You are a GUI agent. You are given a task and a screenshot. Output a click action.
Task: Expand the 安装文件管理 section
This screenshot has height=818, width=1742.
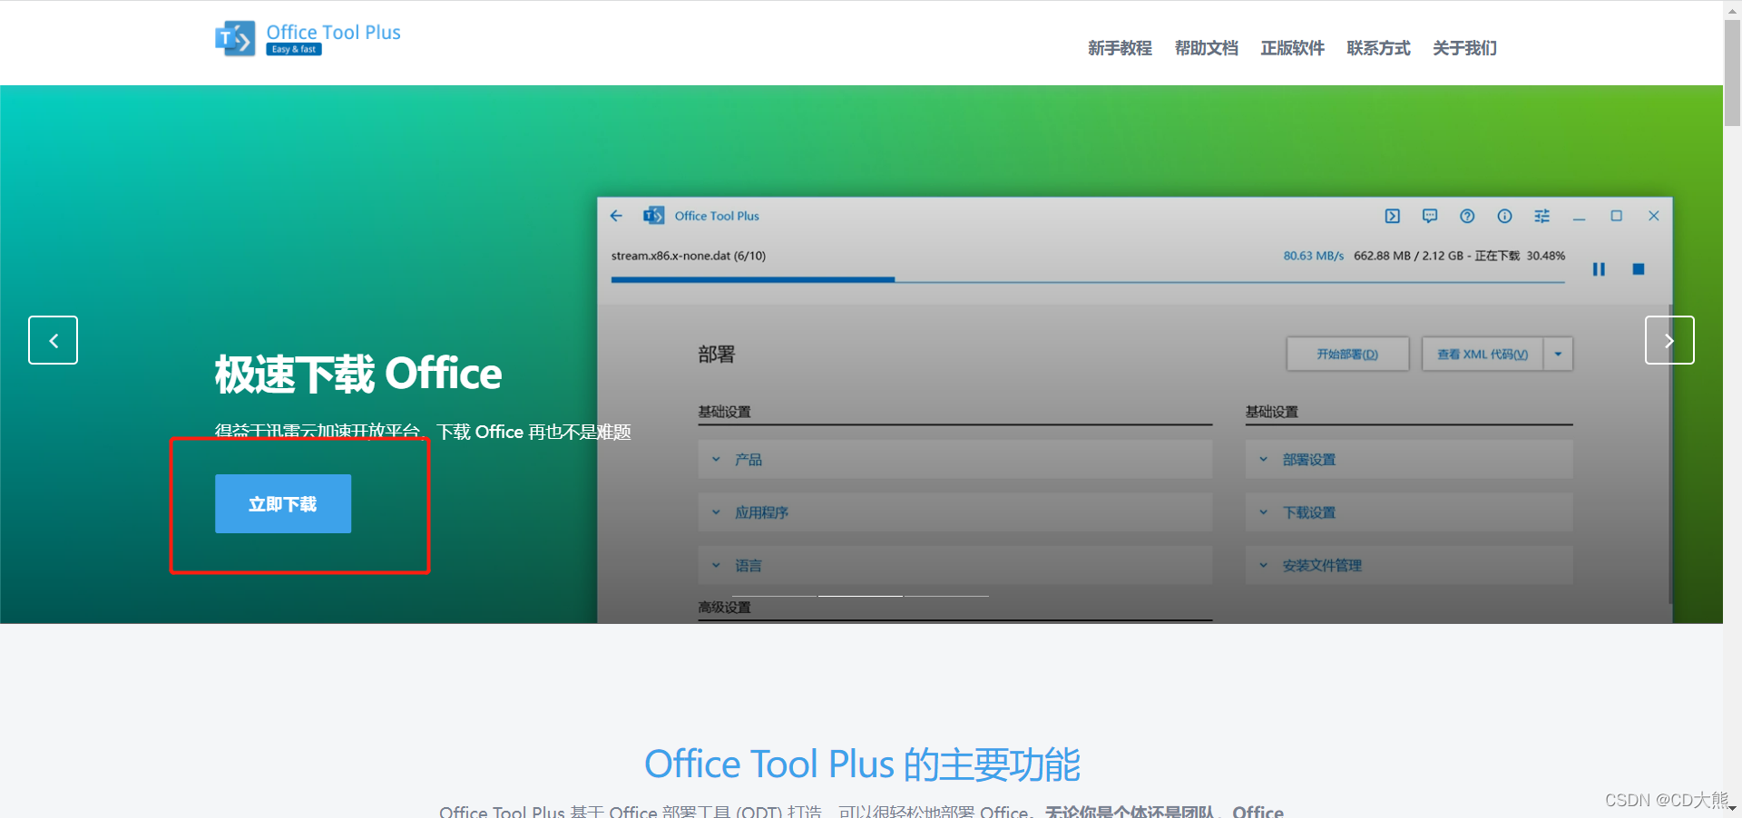(x=1409, y=565)
